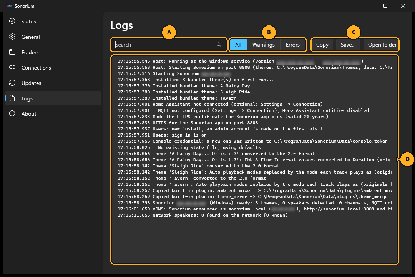The height and width of the screenshot is (277, 415).
Task: Click the magnifier icon in search box
Action: [219, 45]
